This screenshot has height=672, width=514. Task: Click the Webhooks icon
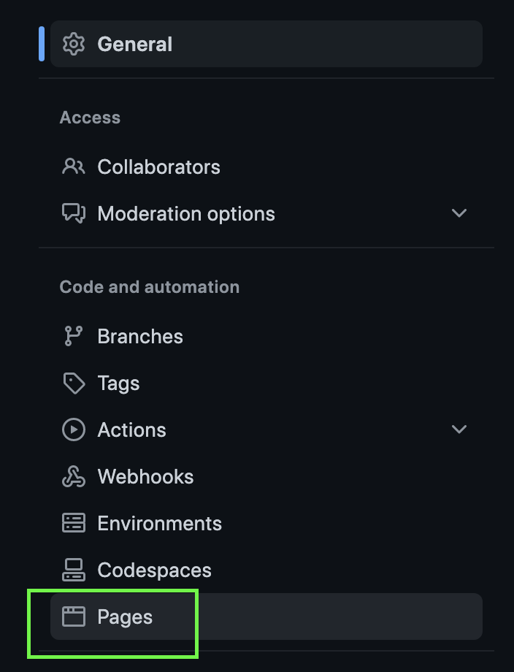(x=73, y=476)
